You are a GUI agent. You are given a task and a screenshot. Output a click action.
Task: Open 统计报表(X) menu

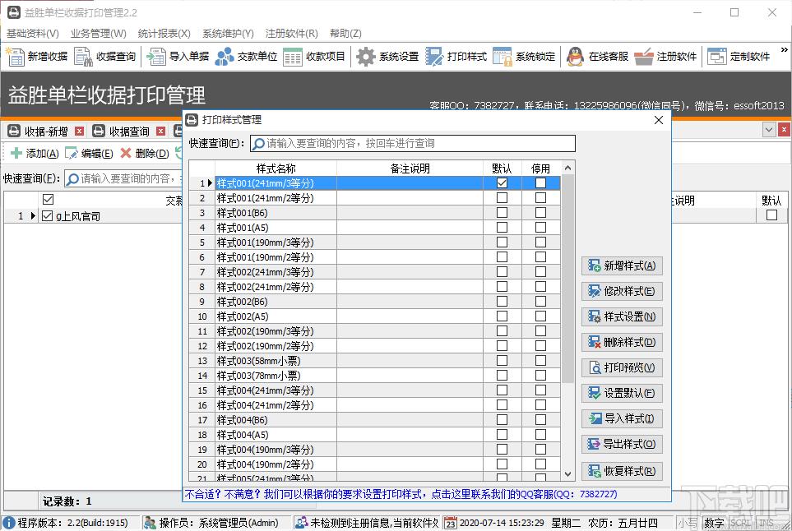(164, 34)
